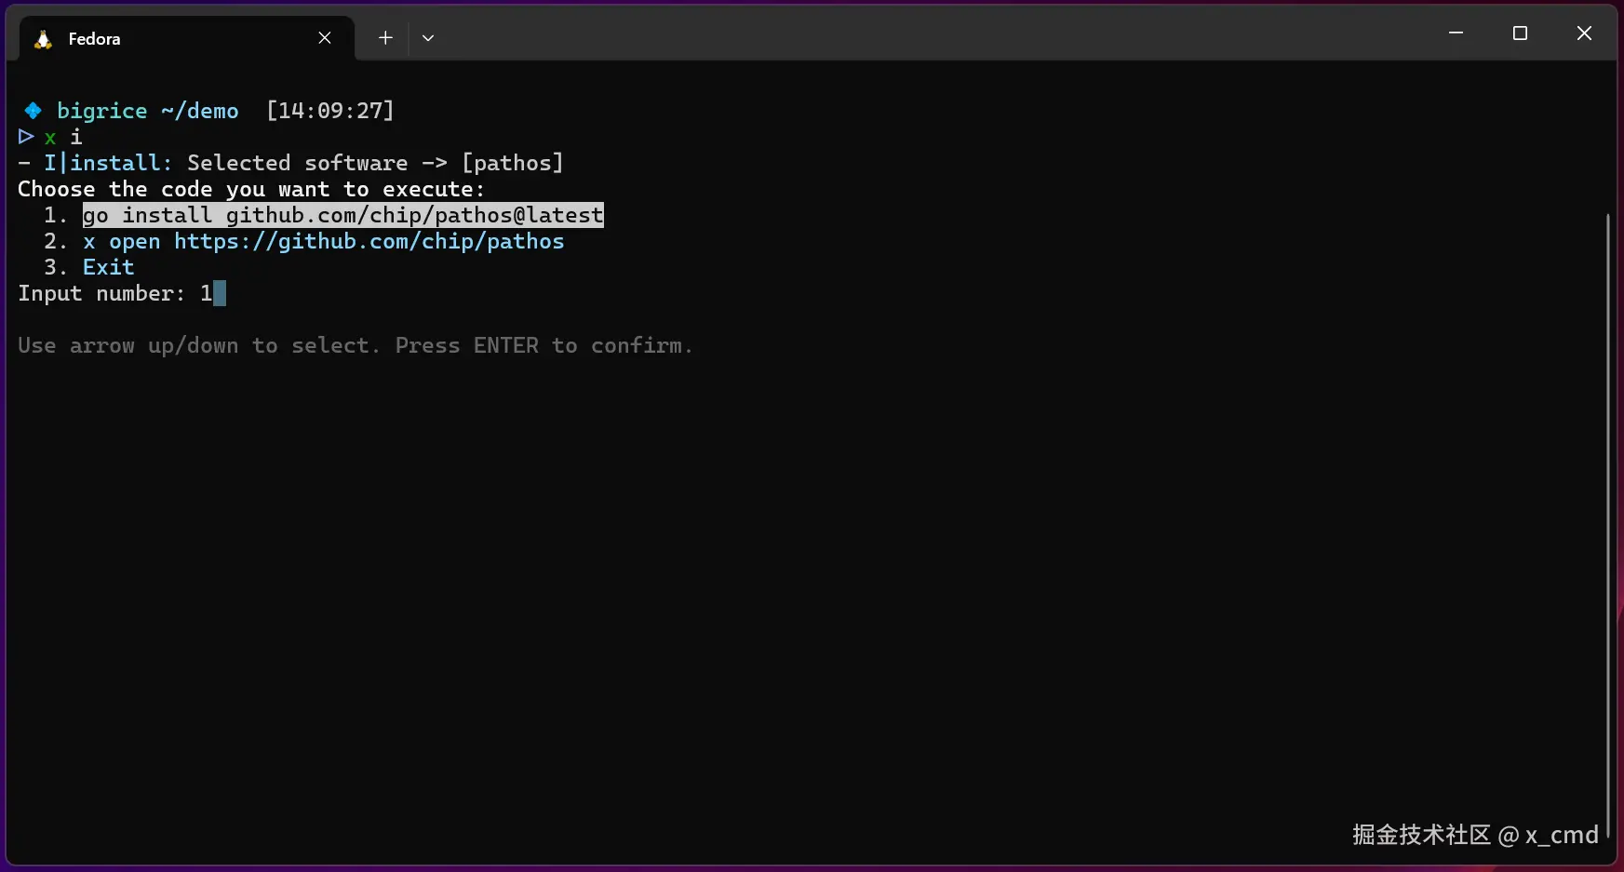Viewport: 1624px width, 872px height.
Task: Click the bigrice username in prompt
Action: point(102,111)
